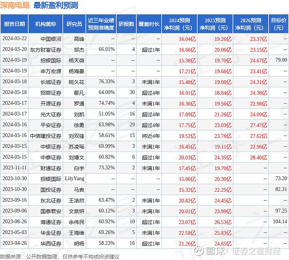Click institution 长城证券

(x=51, y=82)
